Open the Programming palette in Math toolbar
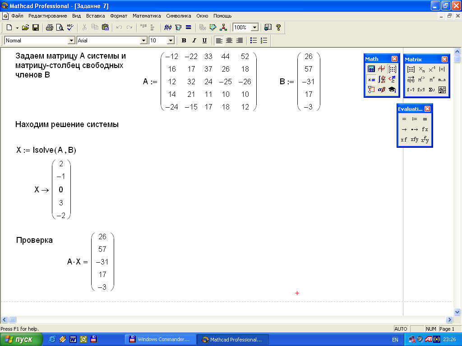The width and height of the screenshot is (462, 346). coord(371,90)
